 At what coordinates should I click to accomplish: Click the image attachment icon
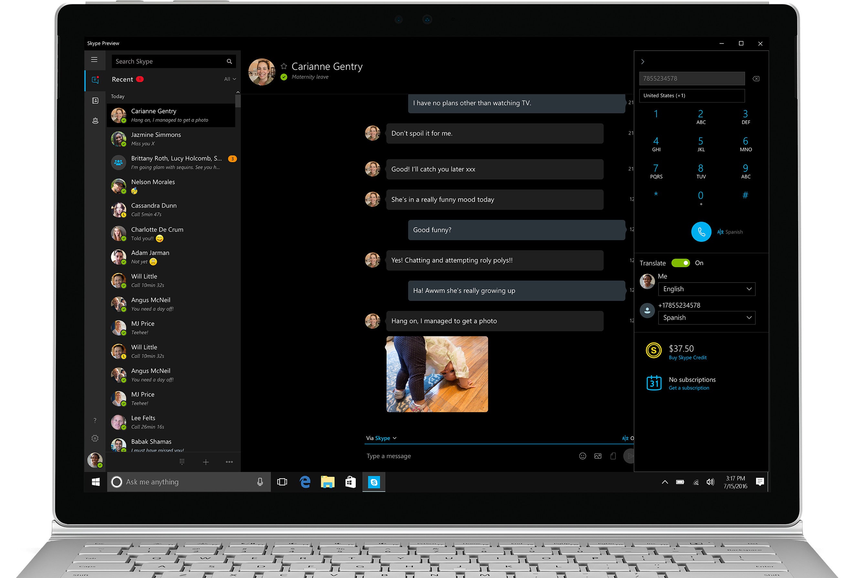(597, 456)
